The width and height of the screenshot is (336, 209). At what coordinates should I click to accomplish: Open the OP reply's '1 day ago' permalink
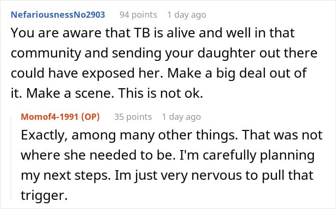pyautogui.click(x=181, y=117)
